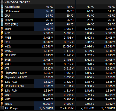Select the Vcore sensor label
Screen dimensions: 116x111
click(x=8, y=29)
